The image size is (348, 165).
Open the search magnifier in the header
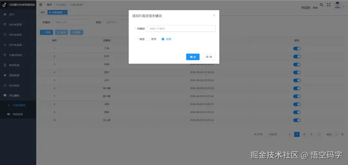coord(321,5)
